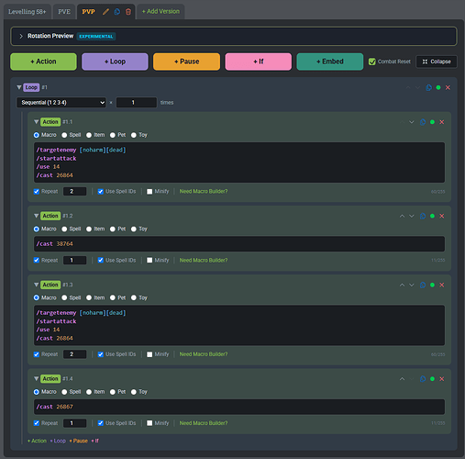Click the pencil edit icon on PVP tab
465x459 pixels.
(105, 12)
